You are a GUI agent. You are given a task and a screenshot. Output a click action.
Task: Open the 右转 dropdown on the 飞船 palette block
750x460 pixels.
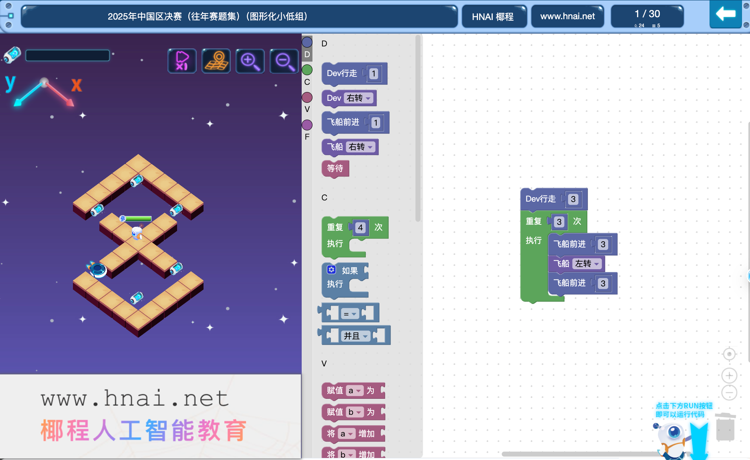361,147
